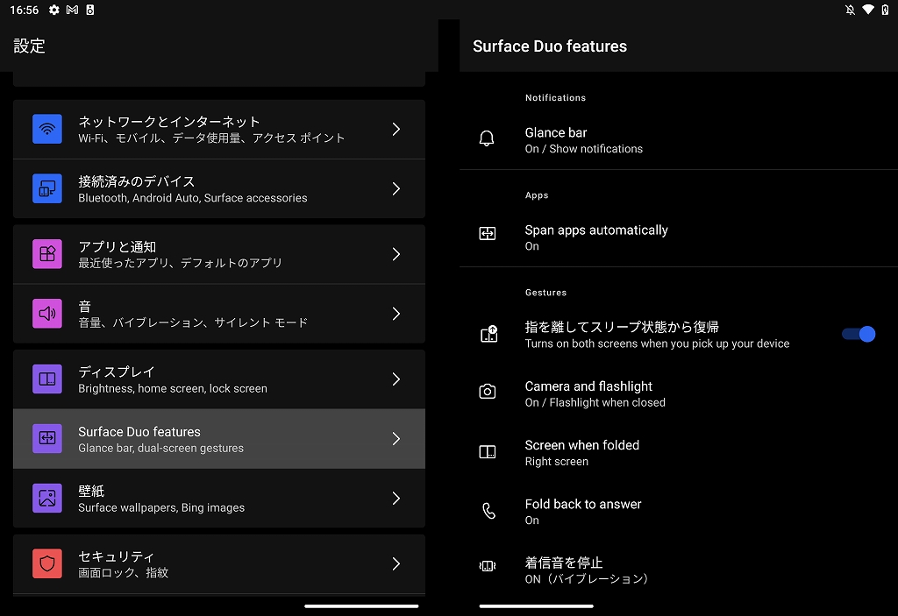Open 音 settings via its chevron

point(396,314)
